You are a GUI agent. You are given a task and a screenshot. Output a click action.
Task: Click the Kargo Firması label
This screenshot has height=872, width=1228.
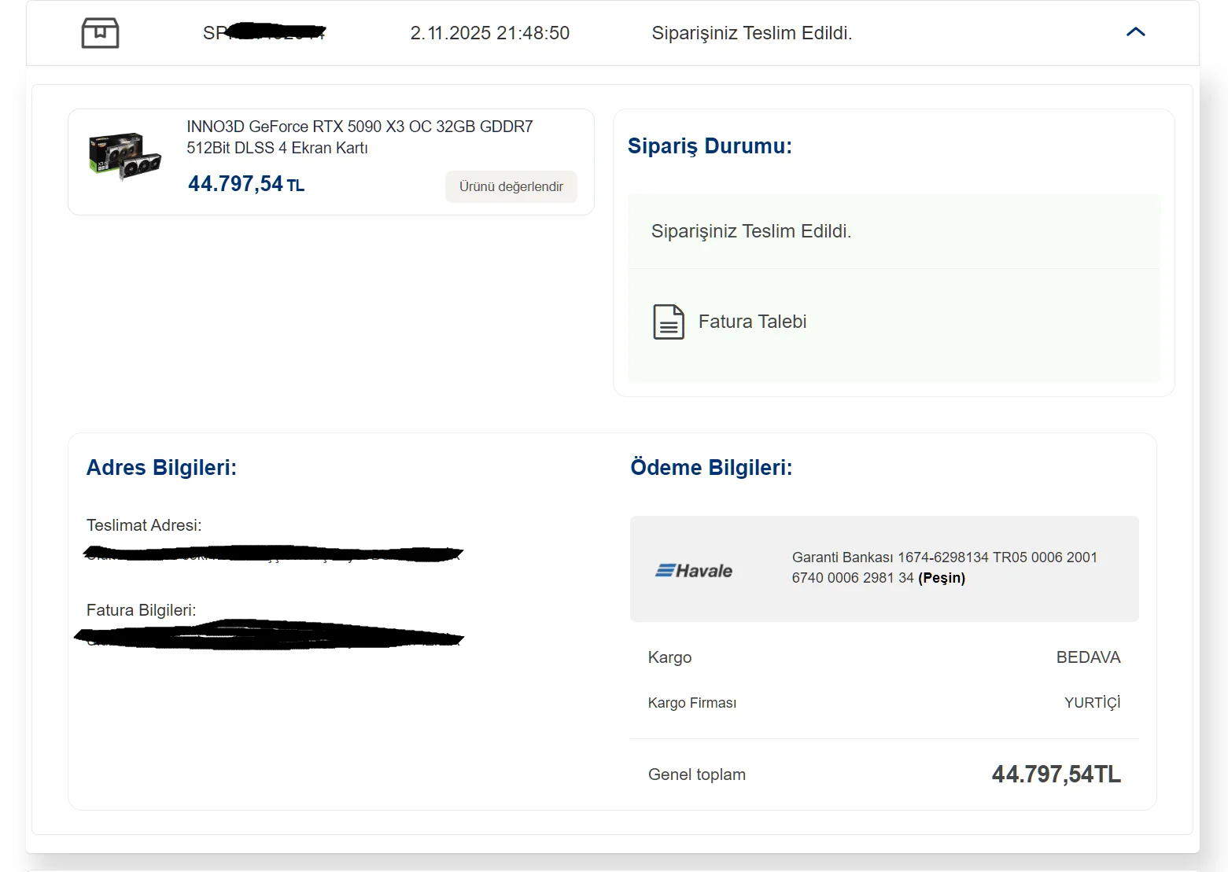pos(692,703)
